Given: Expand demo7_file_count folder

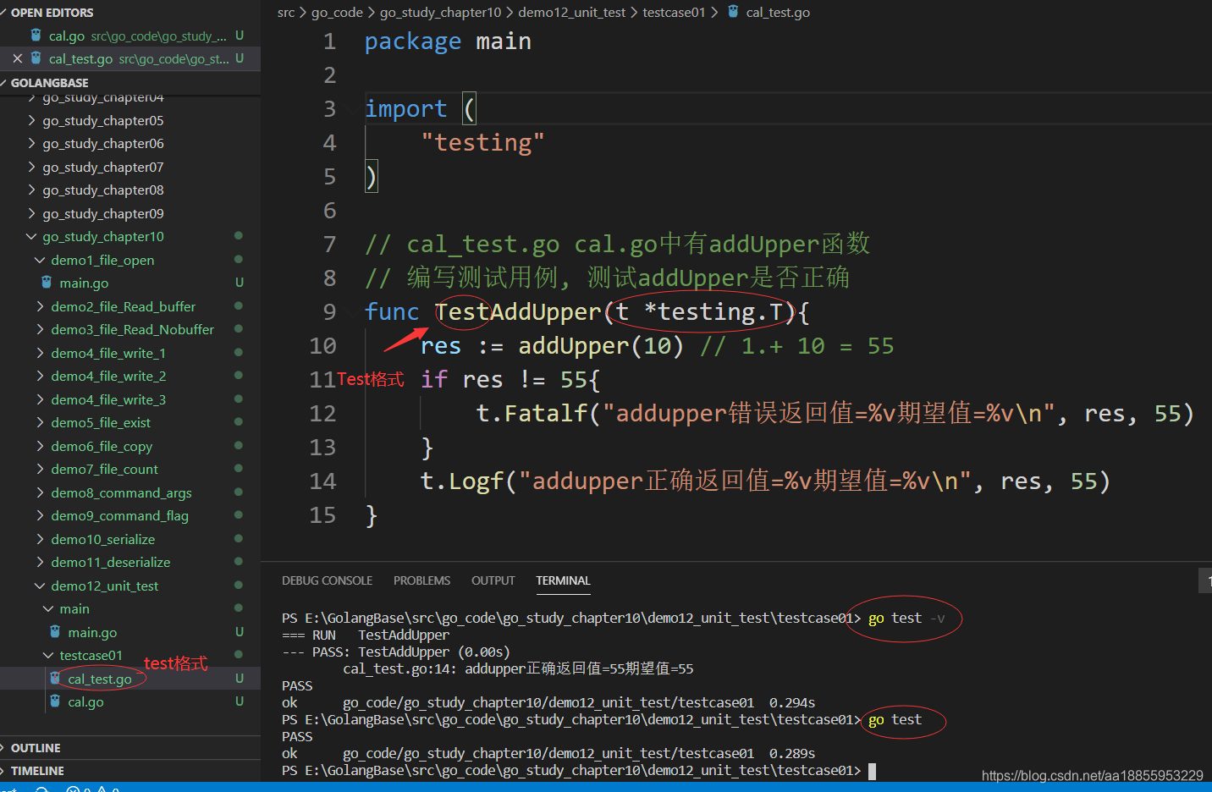Looking at the screenshot, I should point(40,469).
